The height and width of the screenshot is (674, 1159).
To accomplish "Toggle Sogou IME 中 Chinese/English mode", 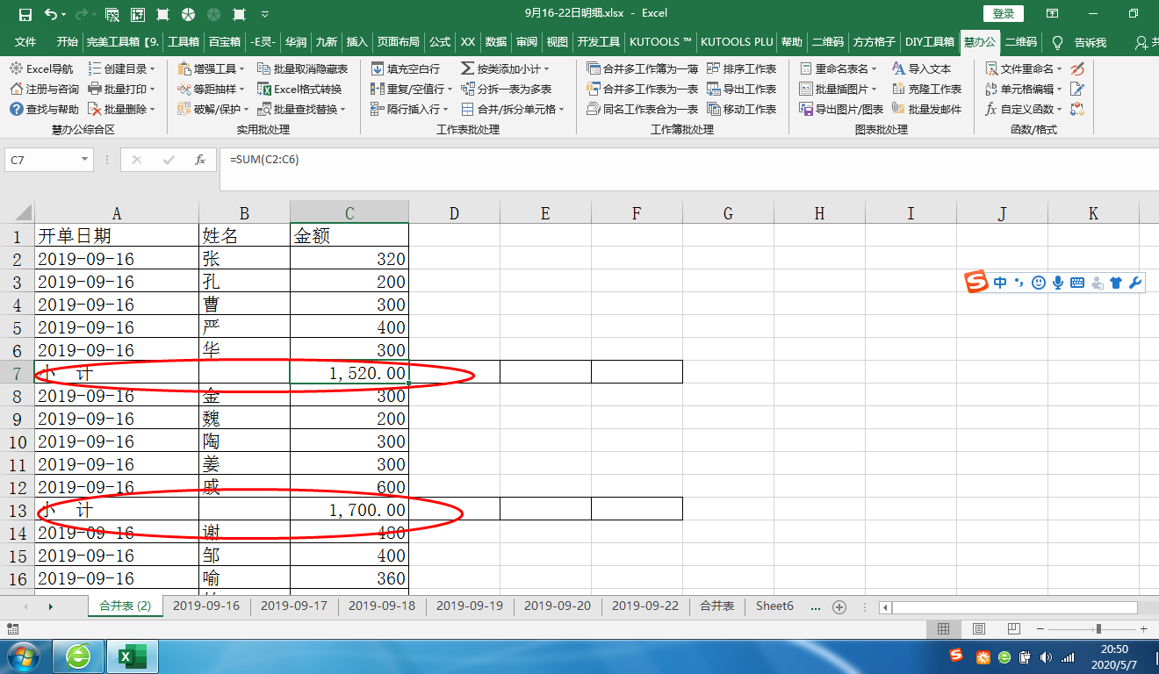I will tap(1001, 283).
